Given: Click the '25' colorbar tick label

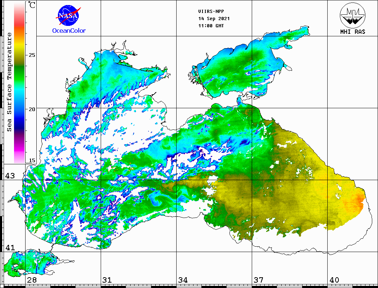Looking at the screenshot, I should 32,55.
